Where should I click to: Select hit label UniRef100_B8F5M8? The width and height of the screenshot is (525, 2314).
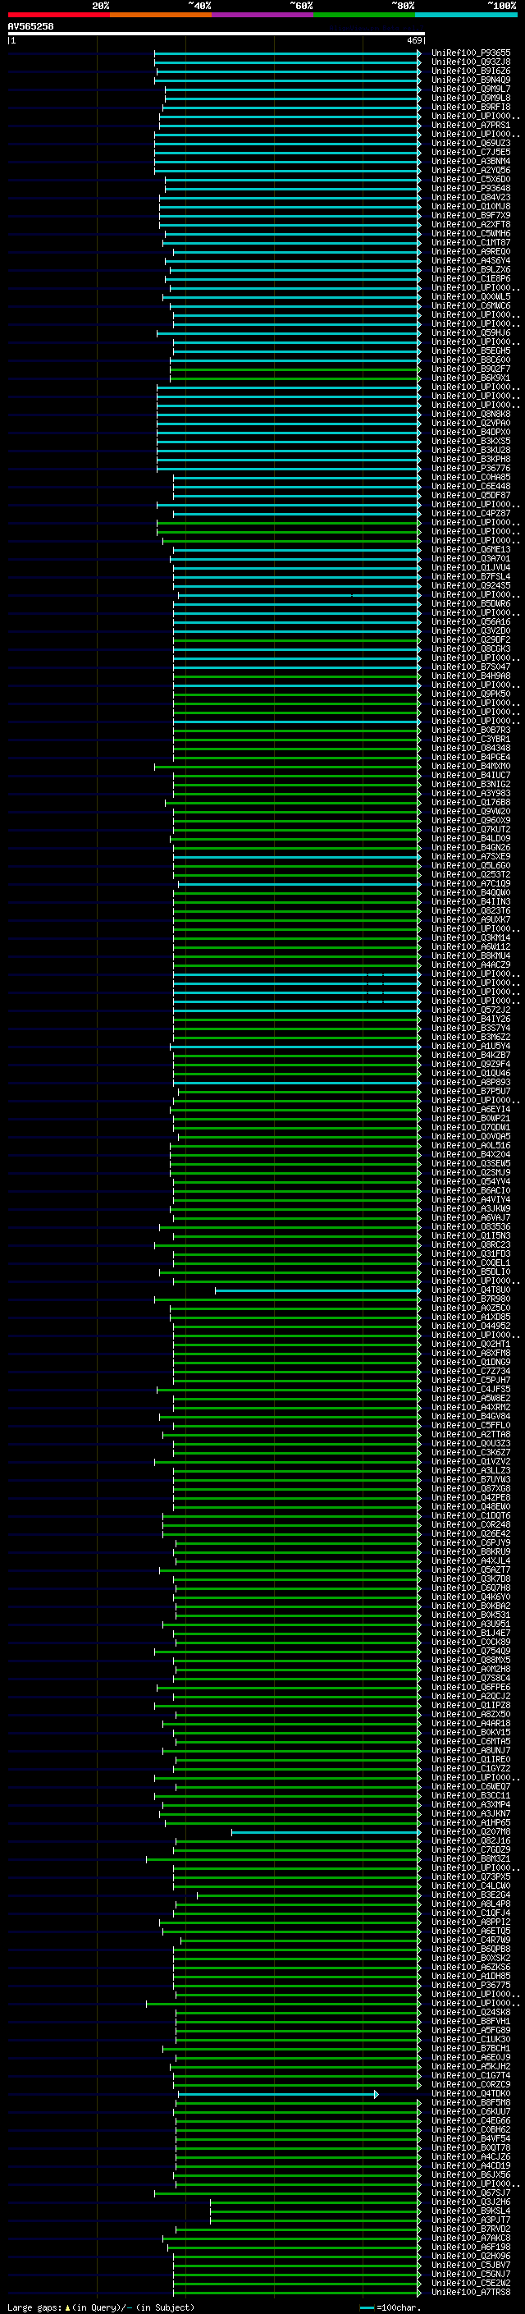(x=471, y=2102)
